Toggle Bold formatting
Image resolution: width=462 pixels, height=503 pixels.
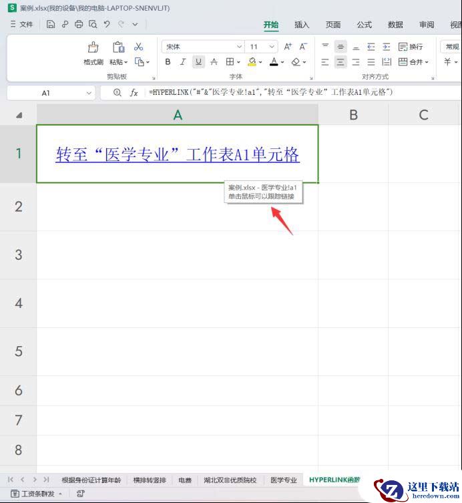168,62
